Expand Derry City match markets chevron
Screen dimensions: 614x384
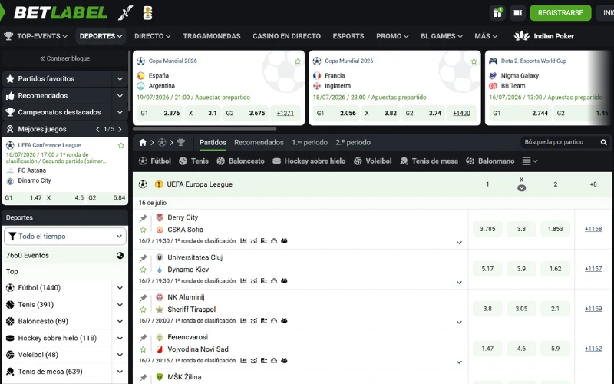tap(459, 243)
